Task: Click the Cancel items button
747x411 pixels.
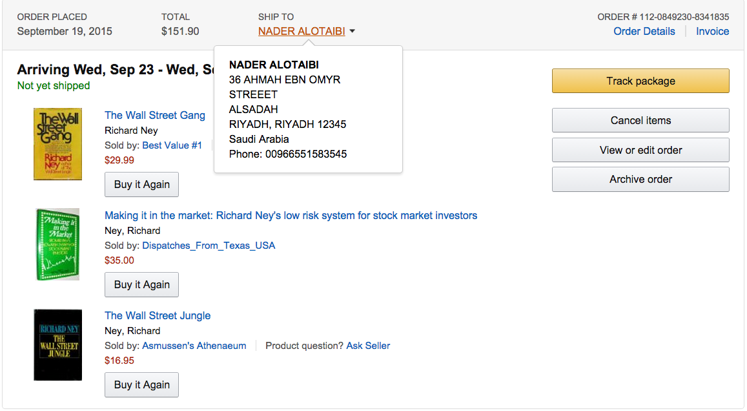Action: click(x=640, y=120)
